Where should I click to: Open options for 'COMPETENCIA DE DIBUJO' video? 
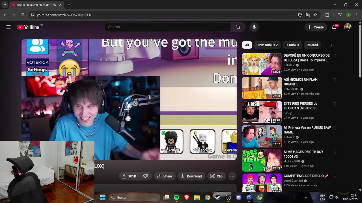coord(335,176)
